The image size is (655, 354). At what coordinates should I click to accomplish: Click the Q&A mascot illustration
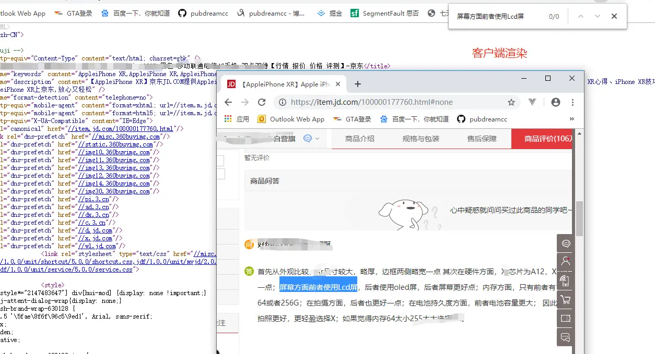click(x=411, y=215)
